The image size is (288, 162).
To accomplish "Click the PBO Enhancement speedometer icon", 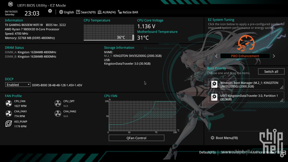I will [246, 43].
